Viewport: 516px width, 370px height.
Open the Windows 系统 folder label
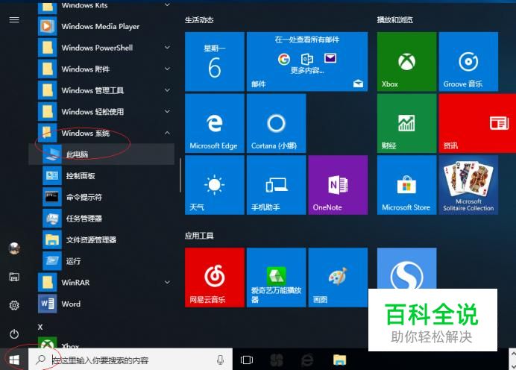click(x=86, y=133)
